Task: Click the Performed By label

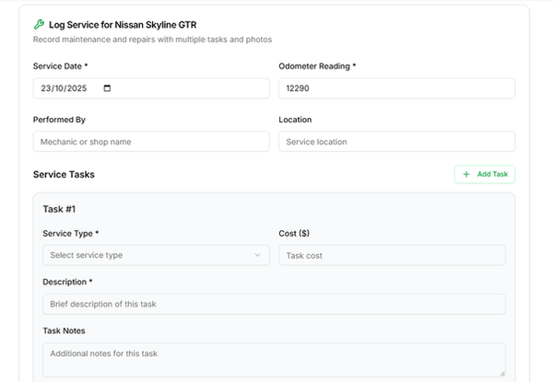Action: (59, 120)
